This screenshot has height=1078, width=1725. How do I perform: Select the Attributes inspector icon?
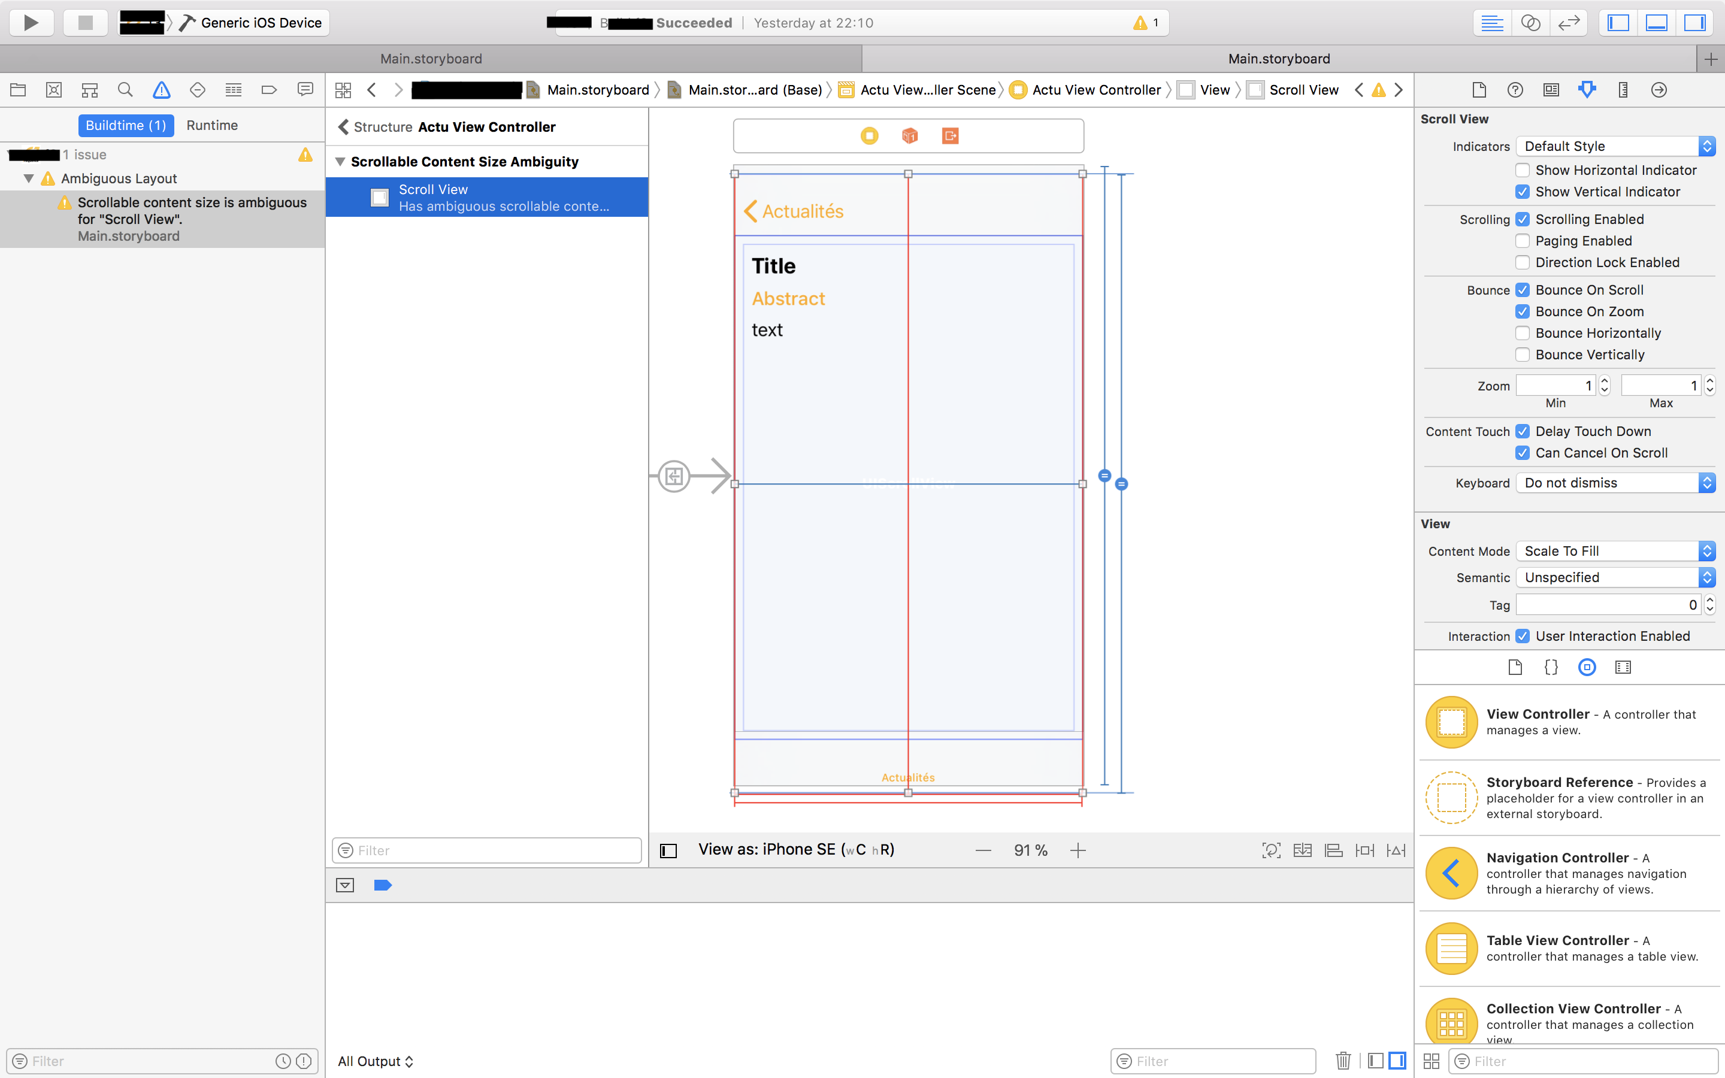click(x=1587, y=90)
